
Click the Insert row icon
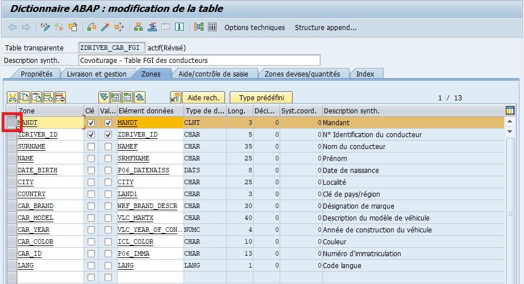(48, 98)
